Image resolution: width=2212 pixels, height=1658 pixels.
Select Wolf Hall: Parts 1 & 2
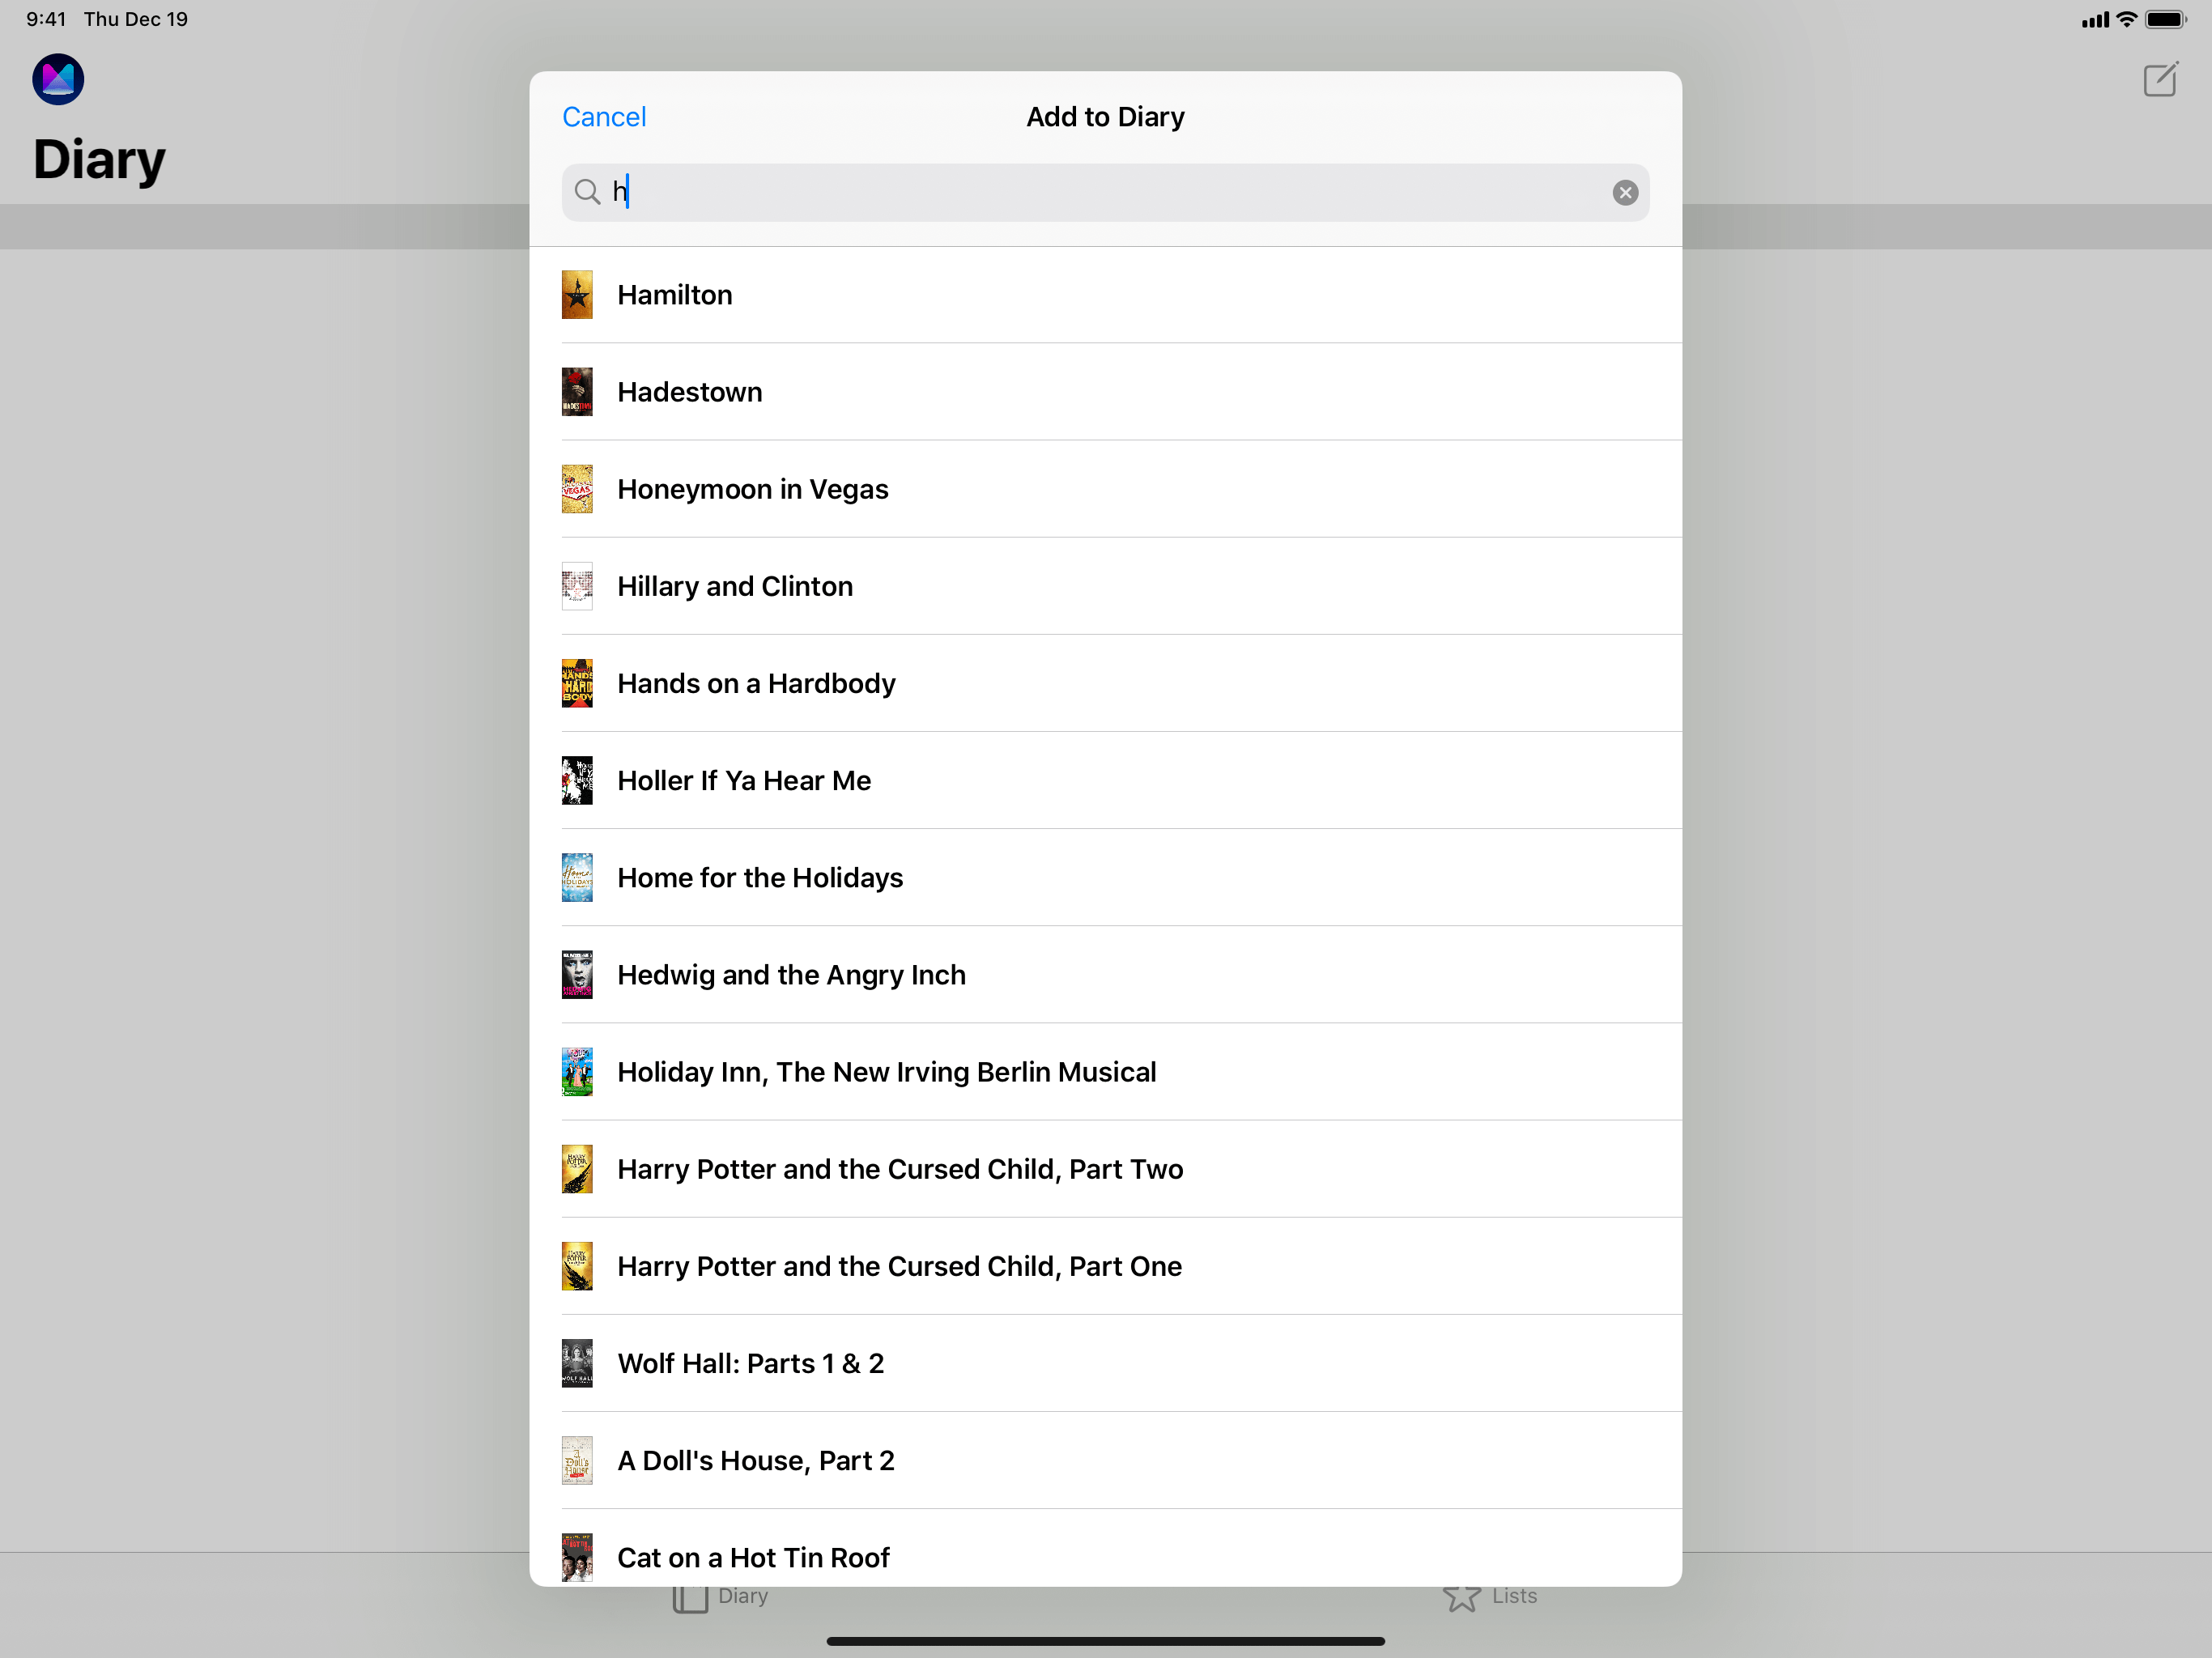(750, 1363)
